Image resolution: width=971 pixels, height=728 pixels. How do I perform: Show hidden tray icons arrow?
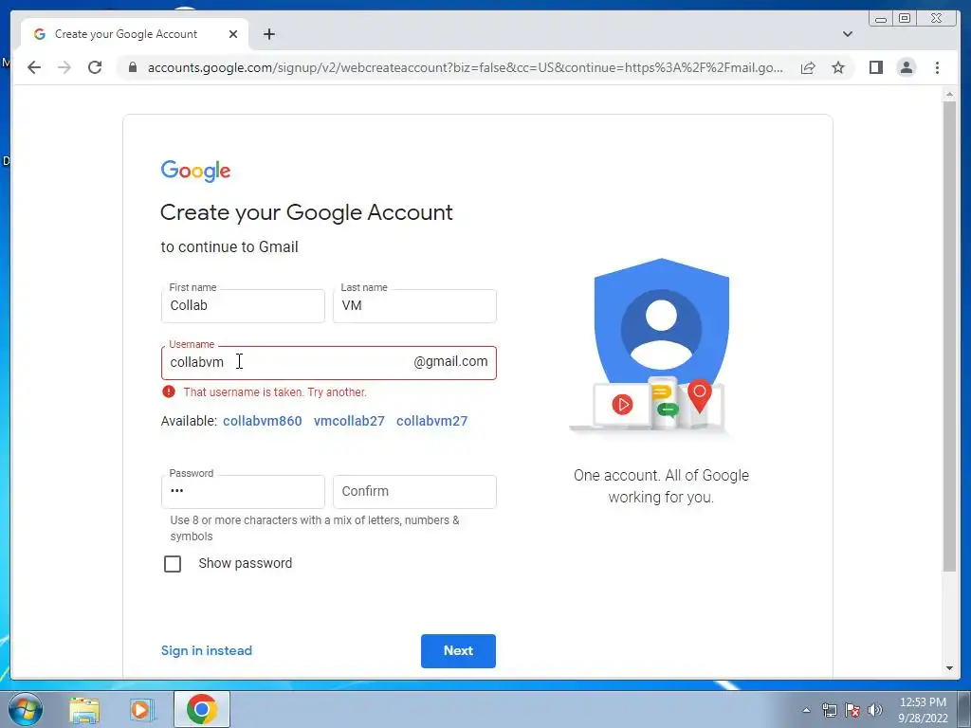[x=806, y=710]
